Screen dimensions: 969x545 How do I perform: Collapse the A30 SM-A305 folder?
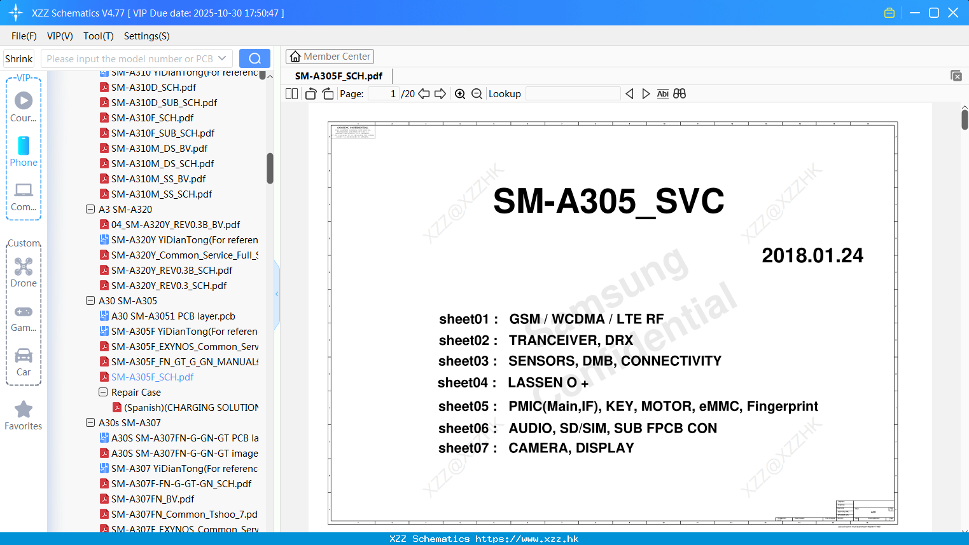pyautogui.click(x=90, y=300)
